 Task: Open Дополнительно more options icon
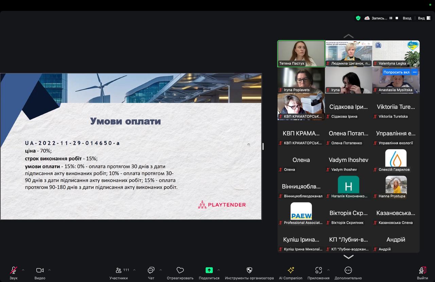coord(348,270)
